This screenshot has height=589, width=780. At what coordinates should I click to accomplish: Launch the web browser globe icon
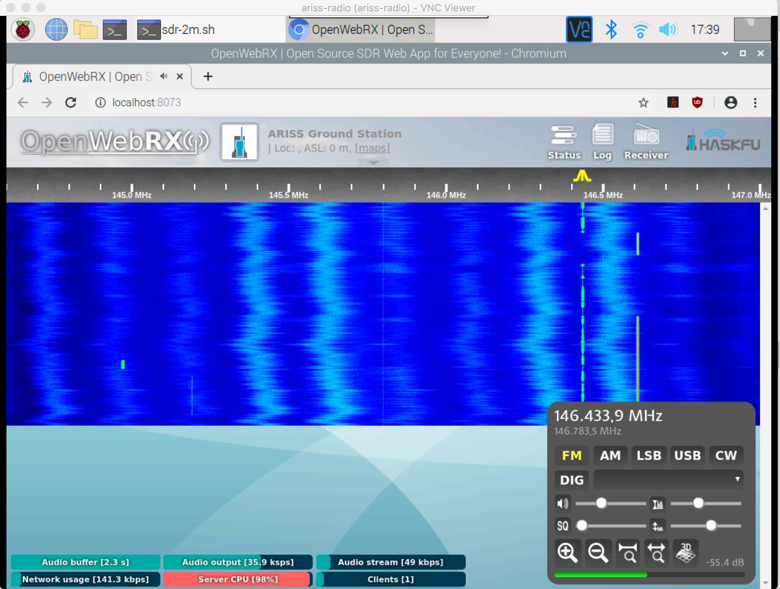click(56, 30)
